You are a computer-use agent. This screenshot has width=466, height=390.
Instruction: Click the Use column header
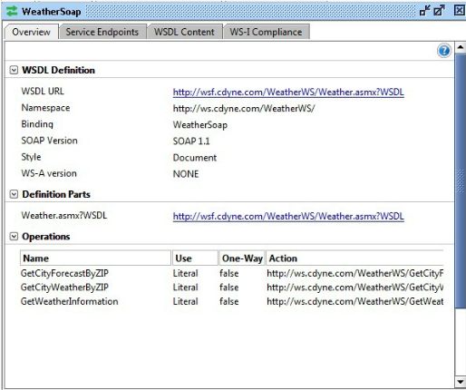pyautogui.click(x=195, y=258)
